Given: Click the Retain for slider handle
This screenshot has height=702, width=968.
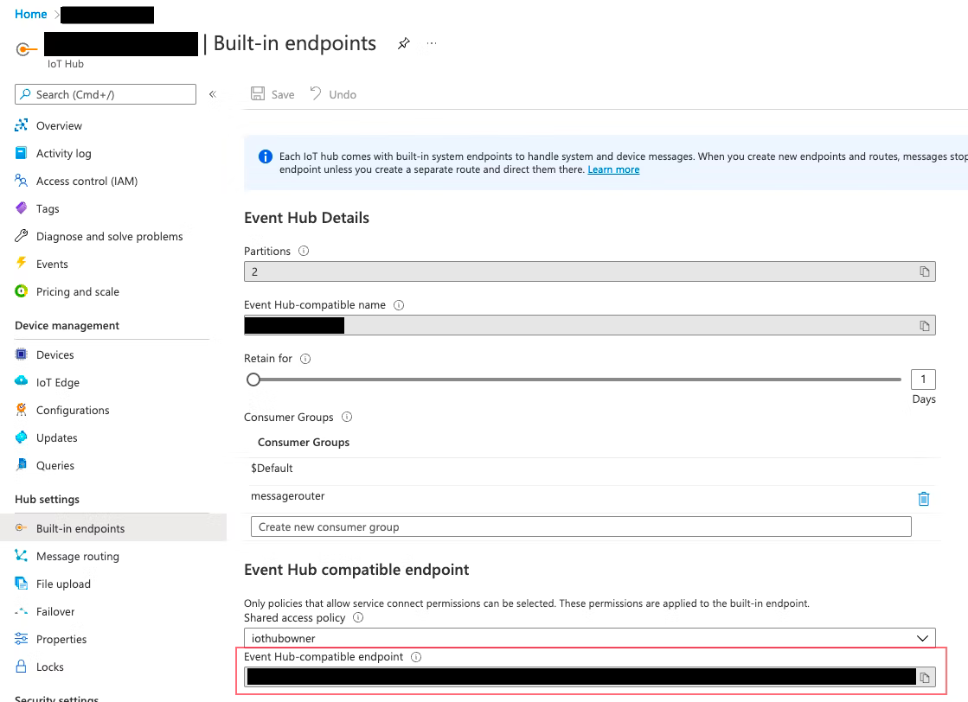Looking at the screenshot, I should point(253,380).
